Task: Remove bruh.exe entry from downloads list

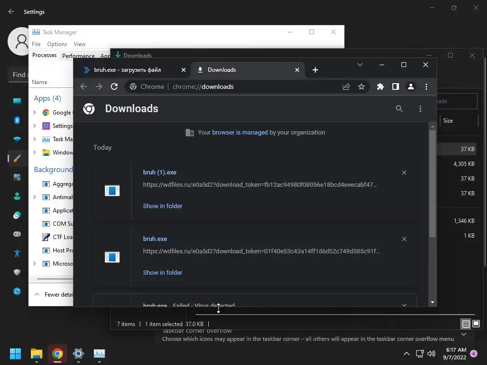Action: pos(404,239)
